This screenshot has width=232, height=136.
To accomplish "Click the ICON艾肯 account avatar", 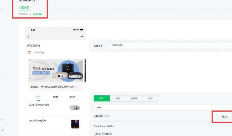I will coord(30,52).
